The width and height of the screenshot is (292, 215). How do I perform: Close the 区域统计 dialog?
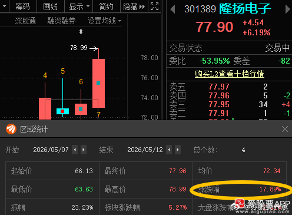pyautogui.click(x=285, y=129)
